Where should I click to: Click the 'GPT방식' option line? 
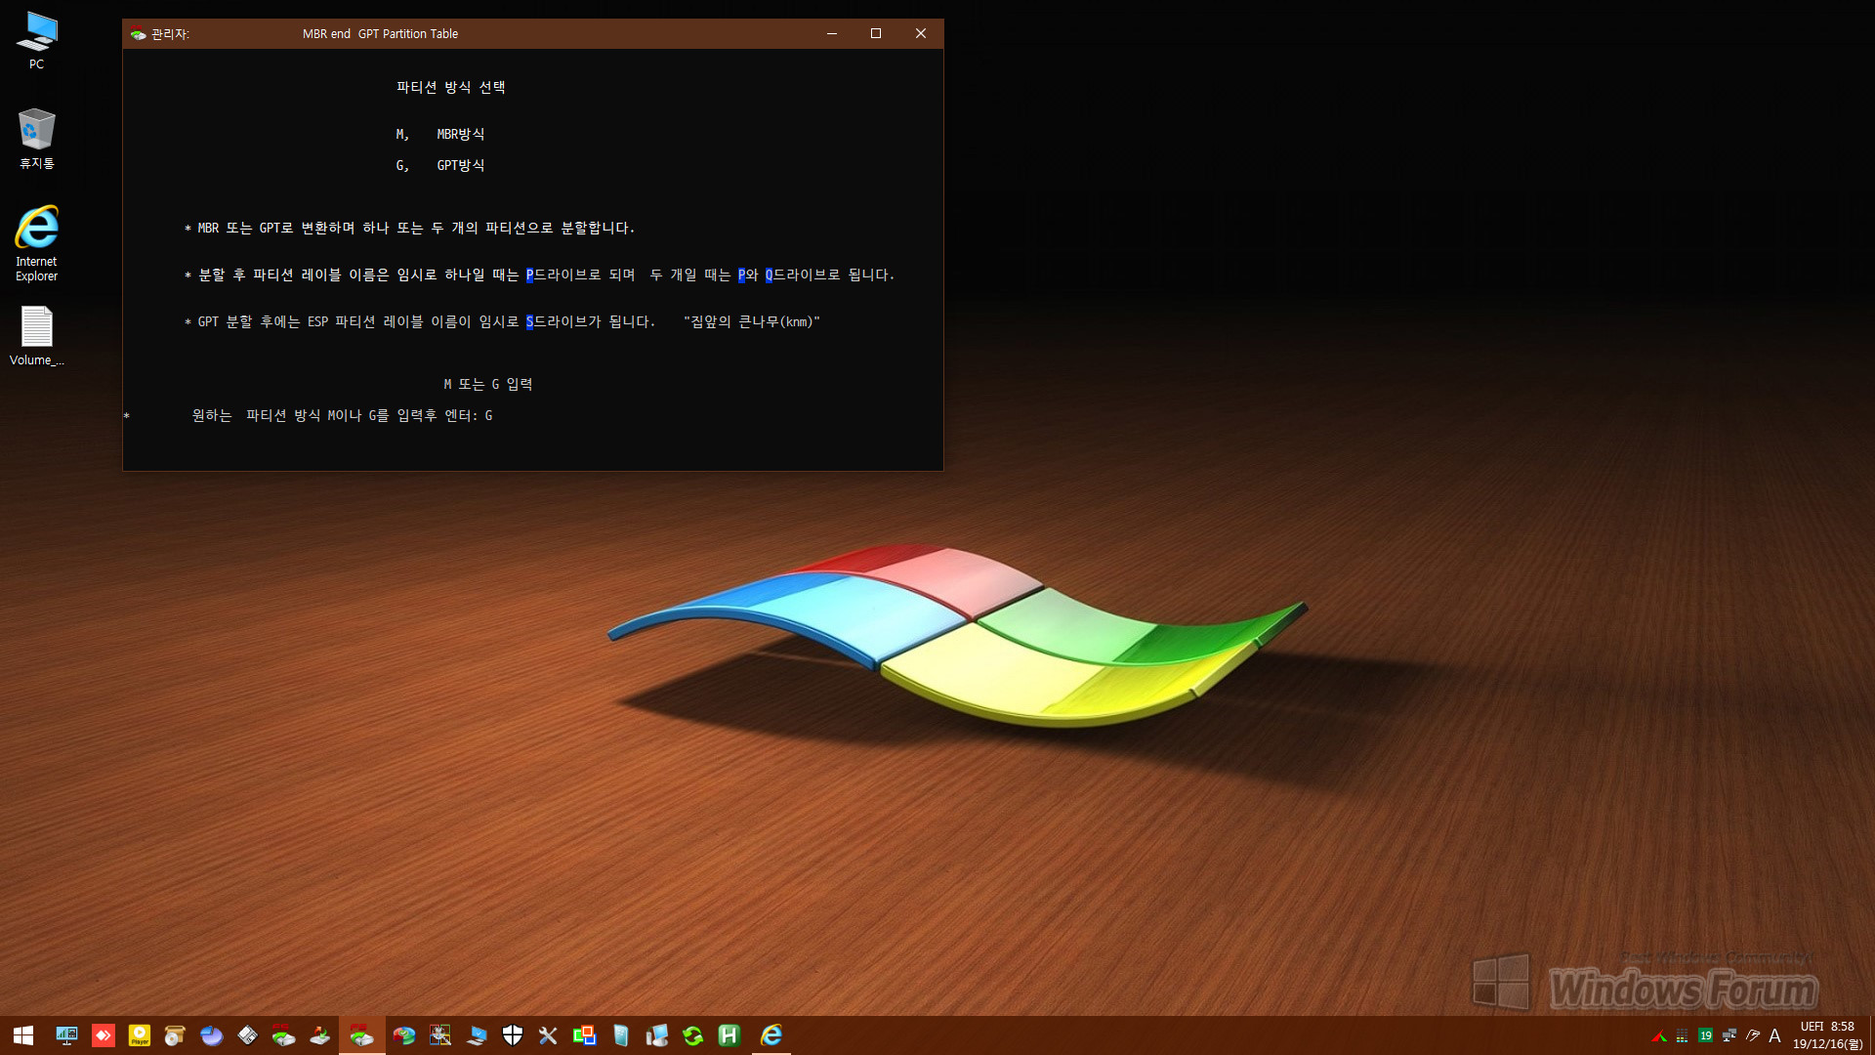click(440, 165)
